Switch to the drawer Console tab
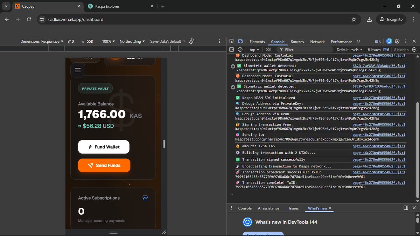This screenshot has height=236, width=420. [x=245, y=208]
